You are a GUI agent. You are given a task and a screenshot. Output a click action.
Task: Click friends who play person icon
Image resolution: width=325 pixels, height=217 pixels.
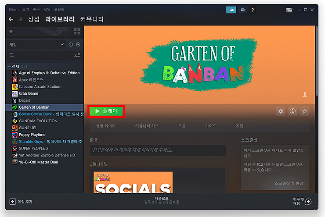[x=305, y=94]
